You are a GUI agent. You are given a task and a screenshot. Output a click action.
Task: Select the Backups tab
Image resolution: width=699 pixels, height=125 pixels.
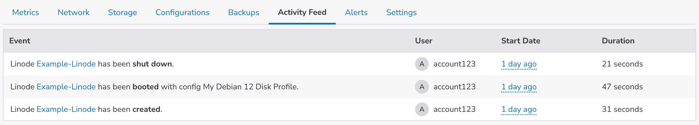[x=244, y=13]
